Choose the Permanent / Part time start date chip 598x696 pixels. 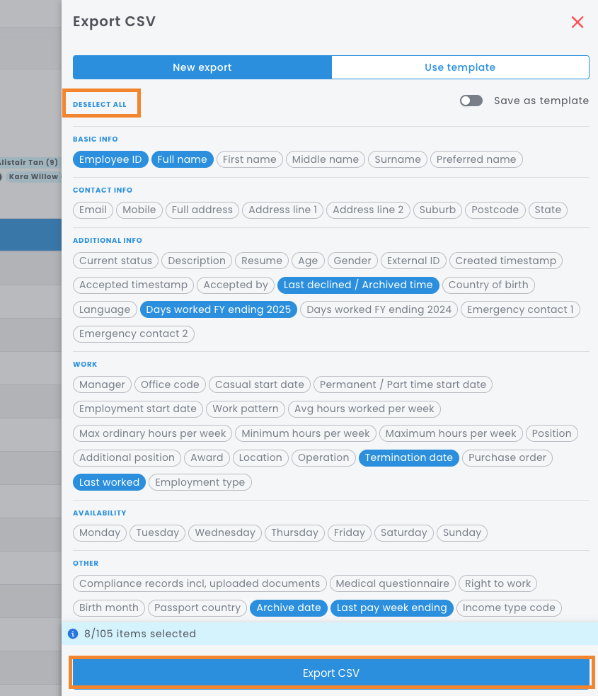(403, 384)
